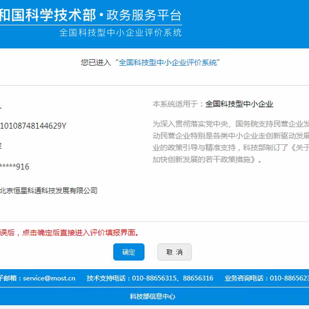The image size is (309, 309).
Task: Click the line 加快创新发展的若干政策措施
Action: [x=207, y=160]
